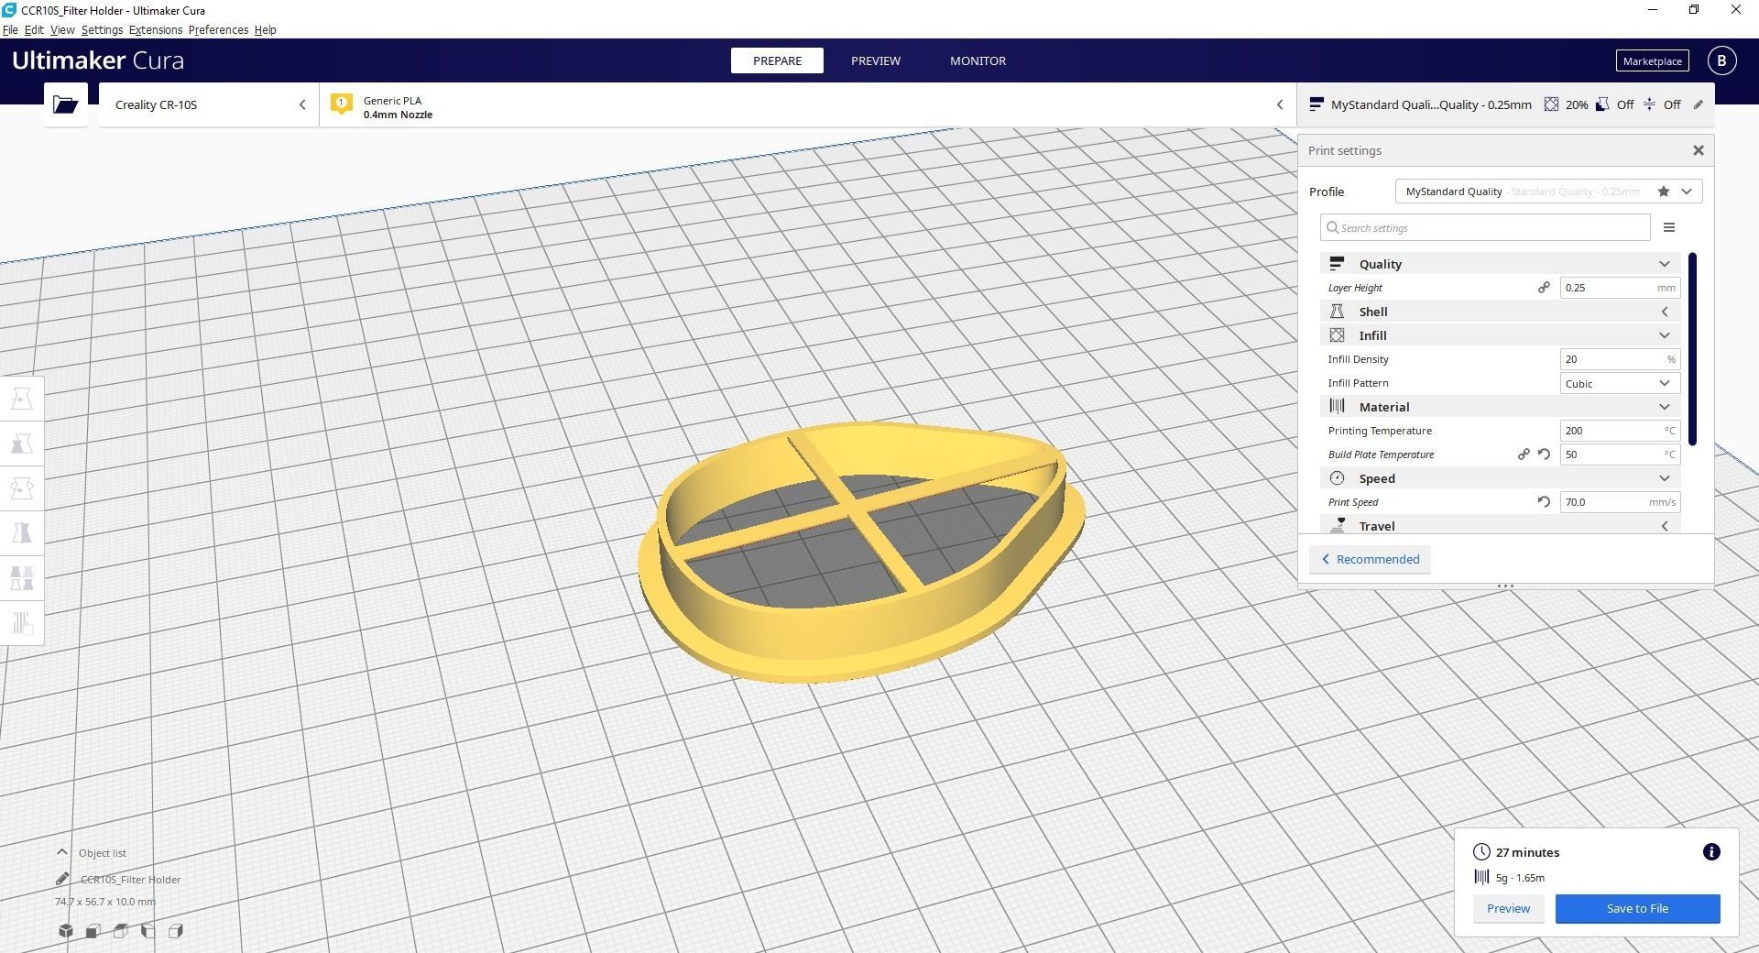Open file using the folder icon
This screenshot has width=1759, height=953.
click(x=65, y=104)
